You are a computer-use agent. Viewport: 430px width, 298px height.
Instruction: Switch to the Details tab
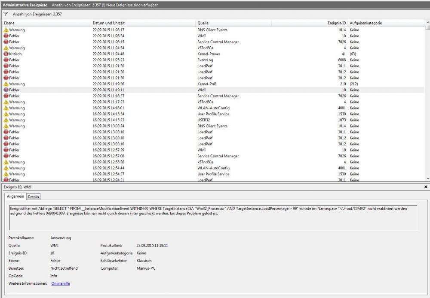click(34, 196)
